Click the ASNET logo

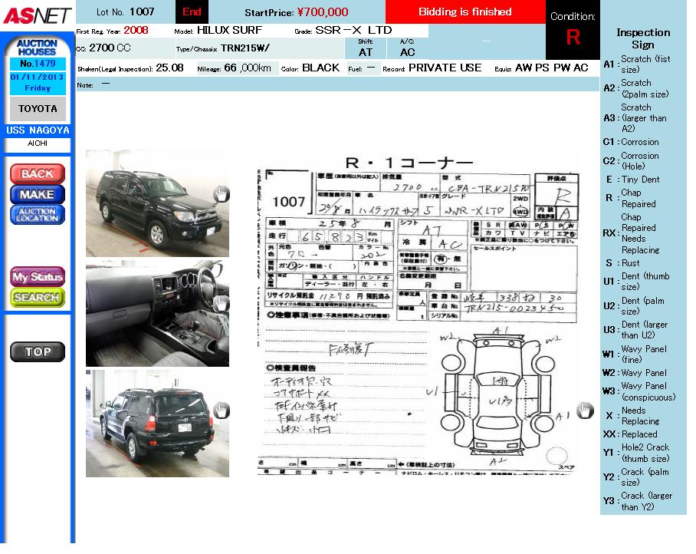click(x=37, y=15)
